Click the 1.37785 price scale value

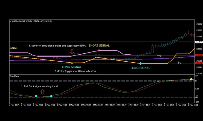(199, 24)
